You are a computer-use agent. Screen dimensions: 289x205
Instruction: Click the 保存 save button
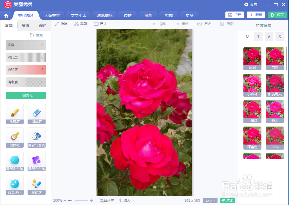pos(277,15)
